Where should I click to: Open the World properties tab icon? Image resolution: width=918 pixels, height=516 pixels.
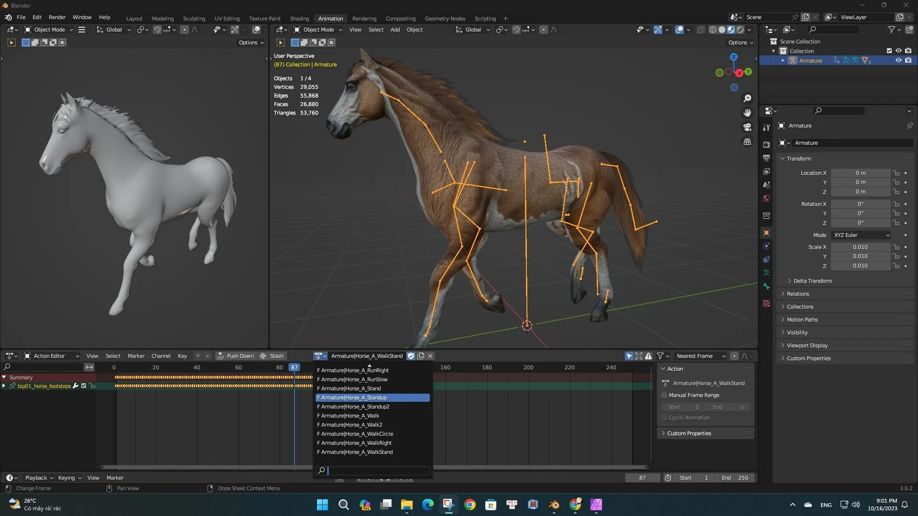click(766, 198)
